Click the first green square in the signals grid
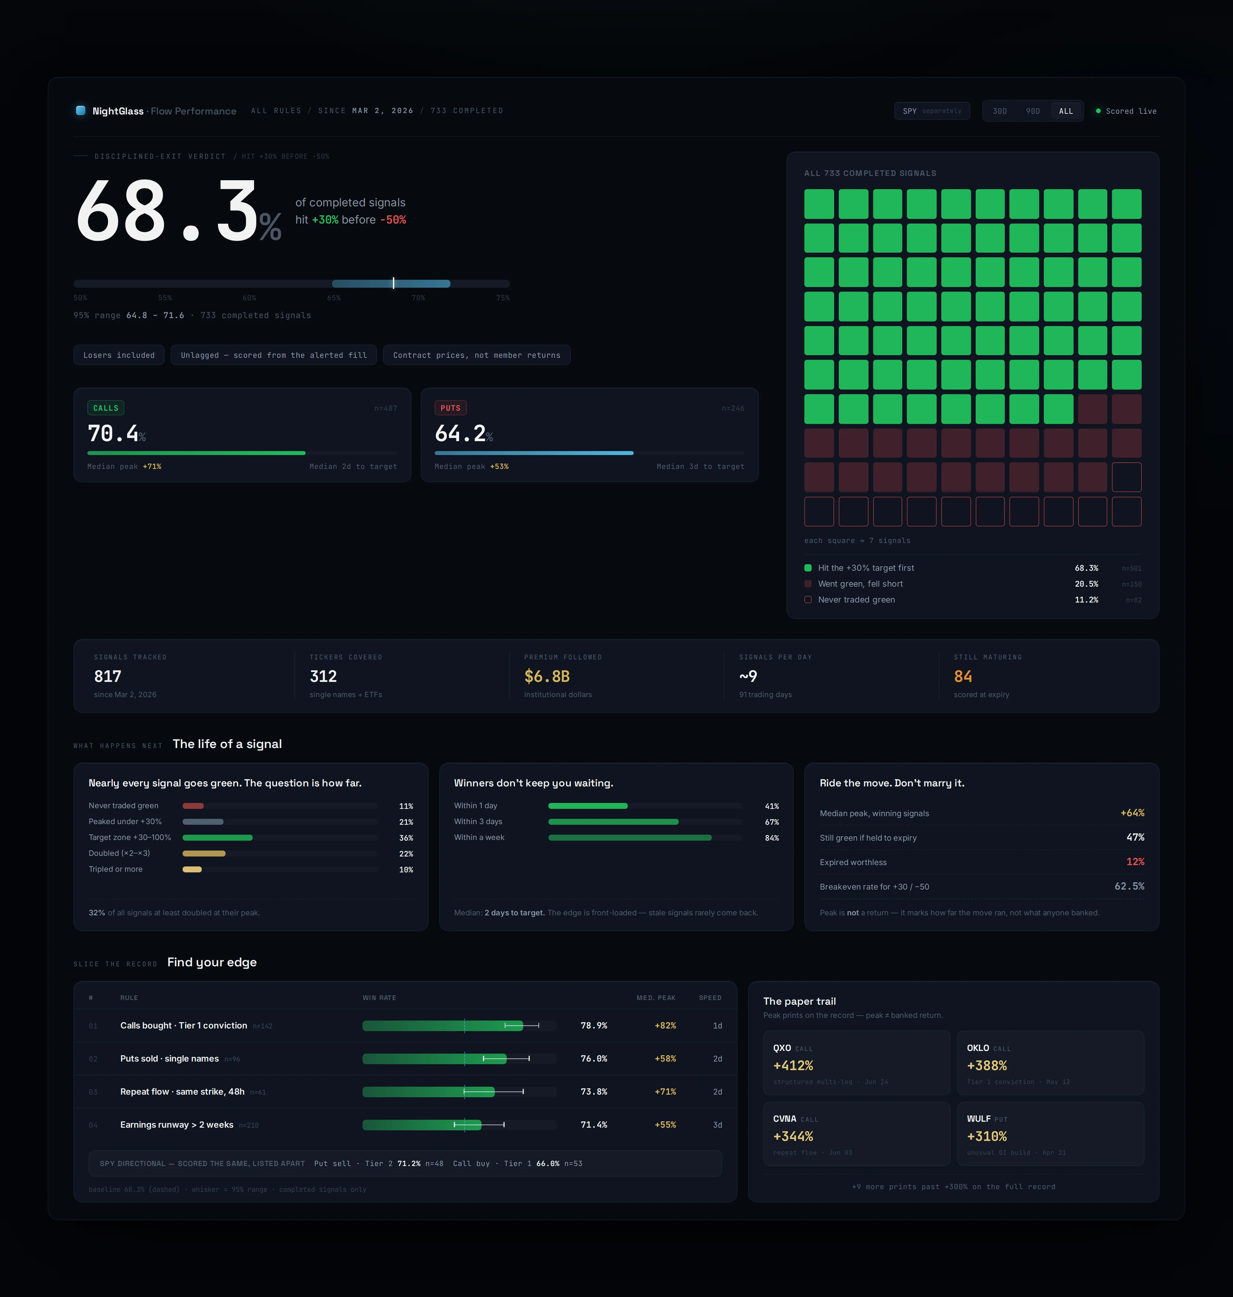1233x1297 pixels. [x=819, y=204]
